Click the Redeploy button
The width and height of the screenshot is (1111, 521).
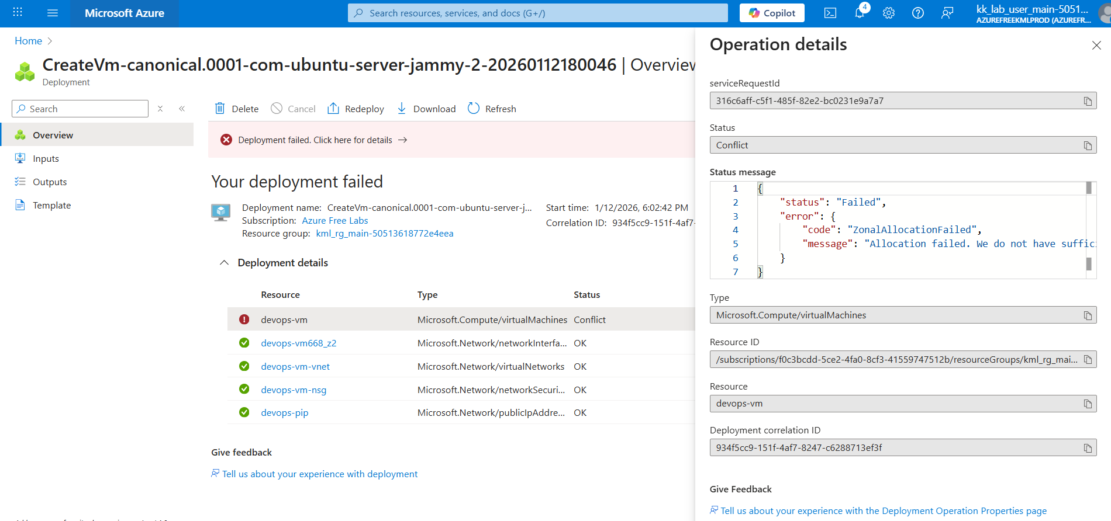(356, 109)
